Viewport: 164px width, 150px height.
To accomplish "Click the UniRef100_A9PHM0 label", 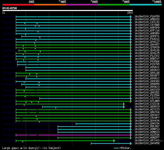I will (x=147, y=34).
